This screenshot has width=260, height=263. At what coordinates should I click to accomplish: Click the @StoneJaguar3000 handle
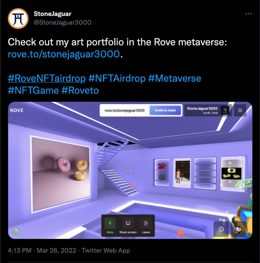pos(63,22)
